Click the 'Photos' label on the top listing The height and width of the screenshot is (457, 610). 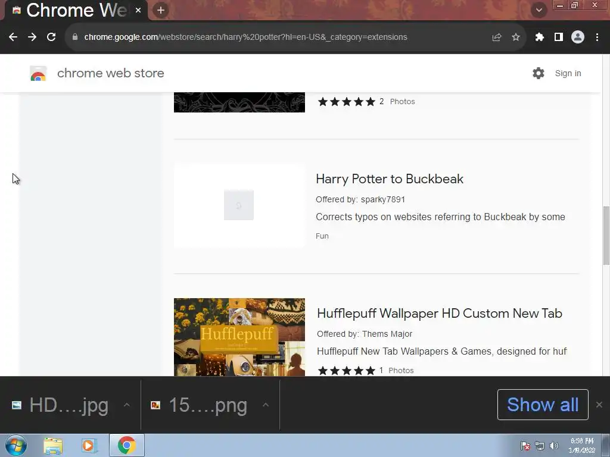pyautogui.click(x=402, y=101)
